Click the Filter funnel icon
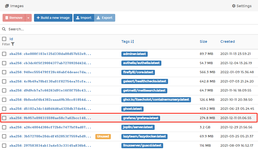 coord(13,44)
